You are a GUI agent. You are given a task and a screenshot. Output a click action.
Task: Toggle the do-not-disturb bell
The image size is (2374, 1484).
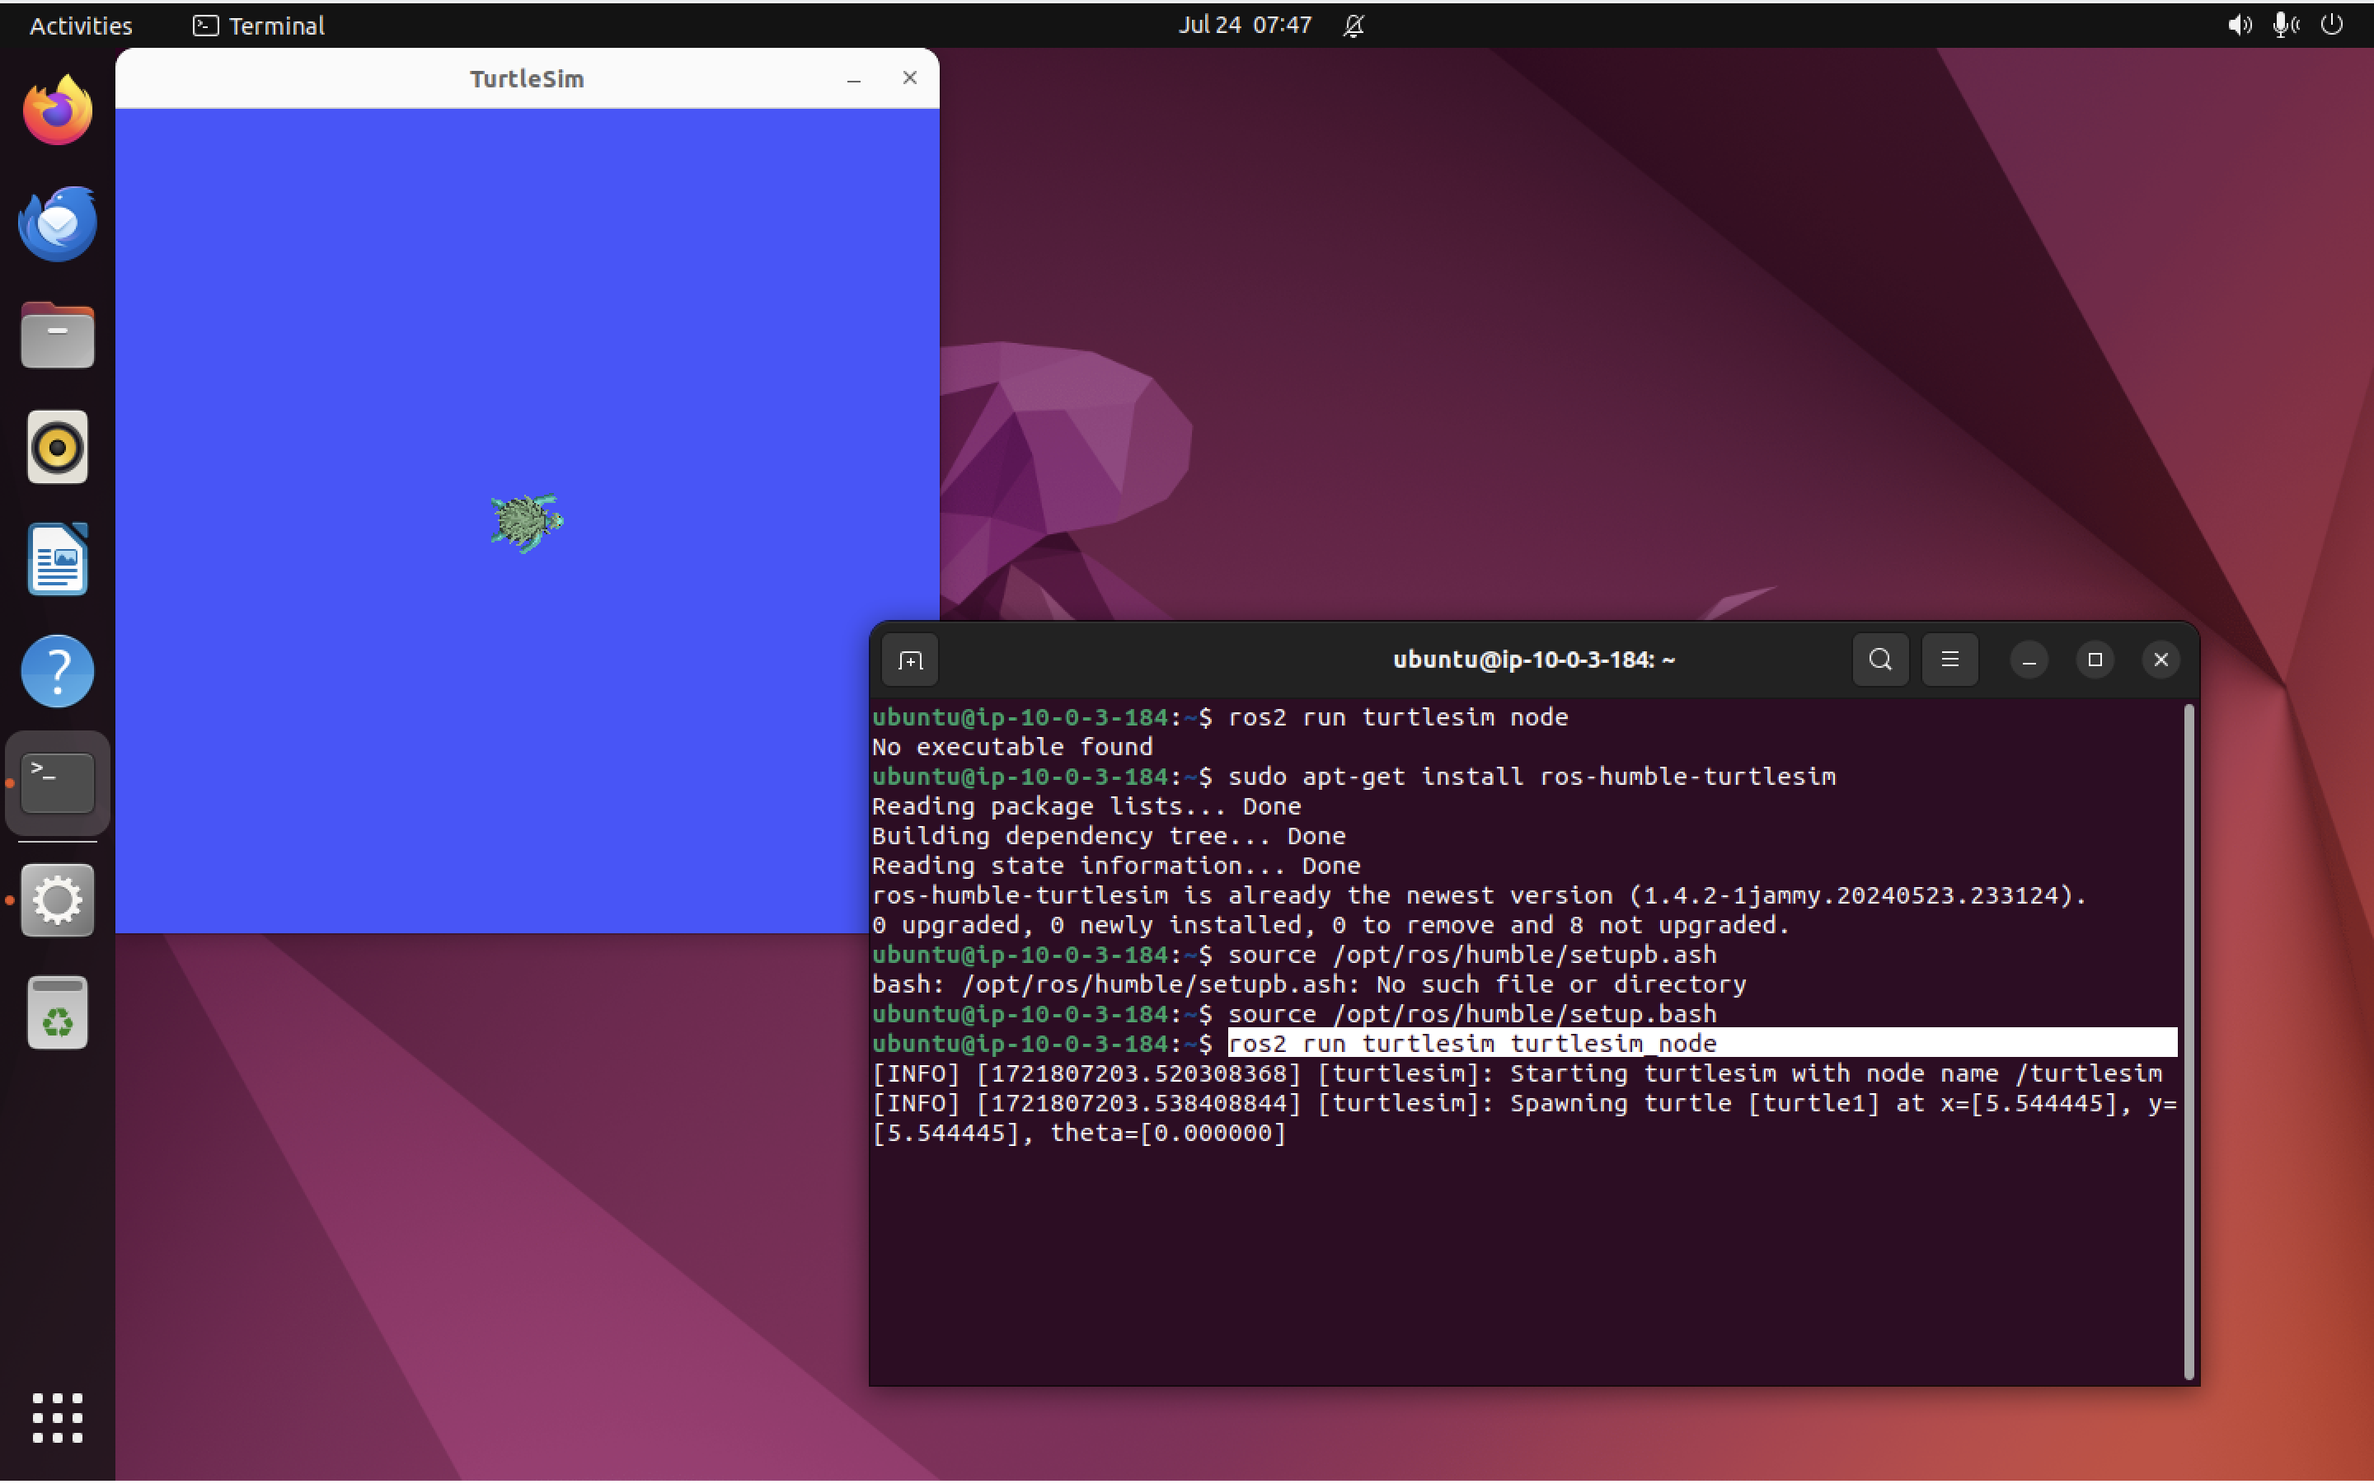click(x=1353, y=25)
